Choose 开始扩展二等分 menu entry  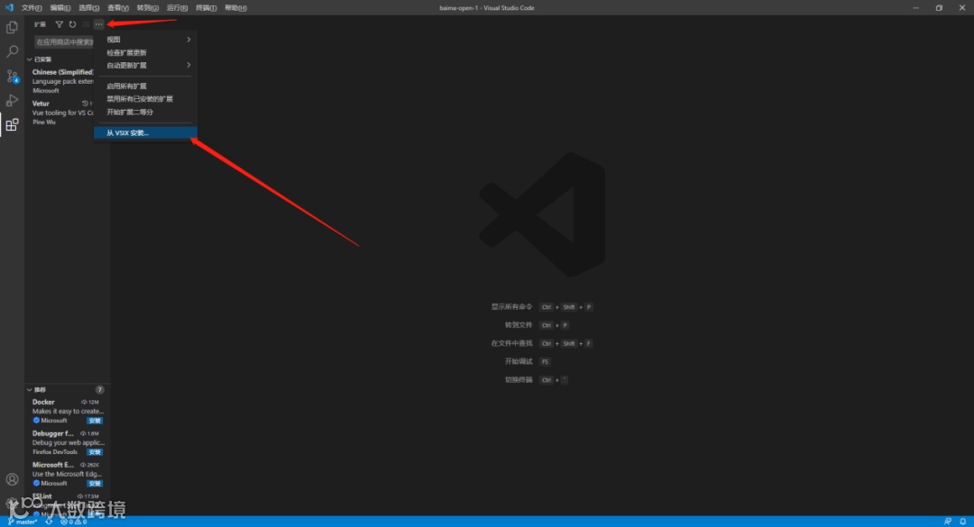(145, 113)
